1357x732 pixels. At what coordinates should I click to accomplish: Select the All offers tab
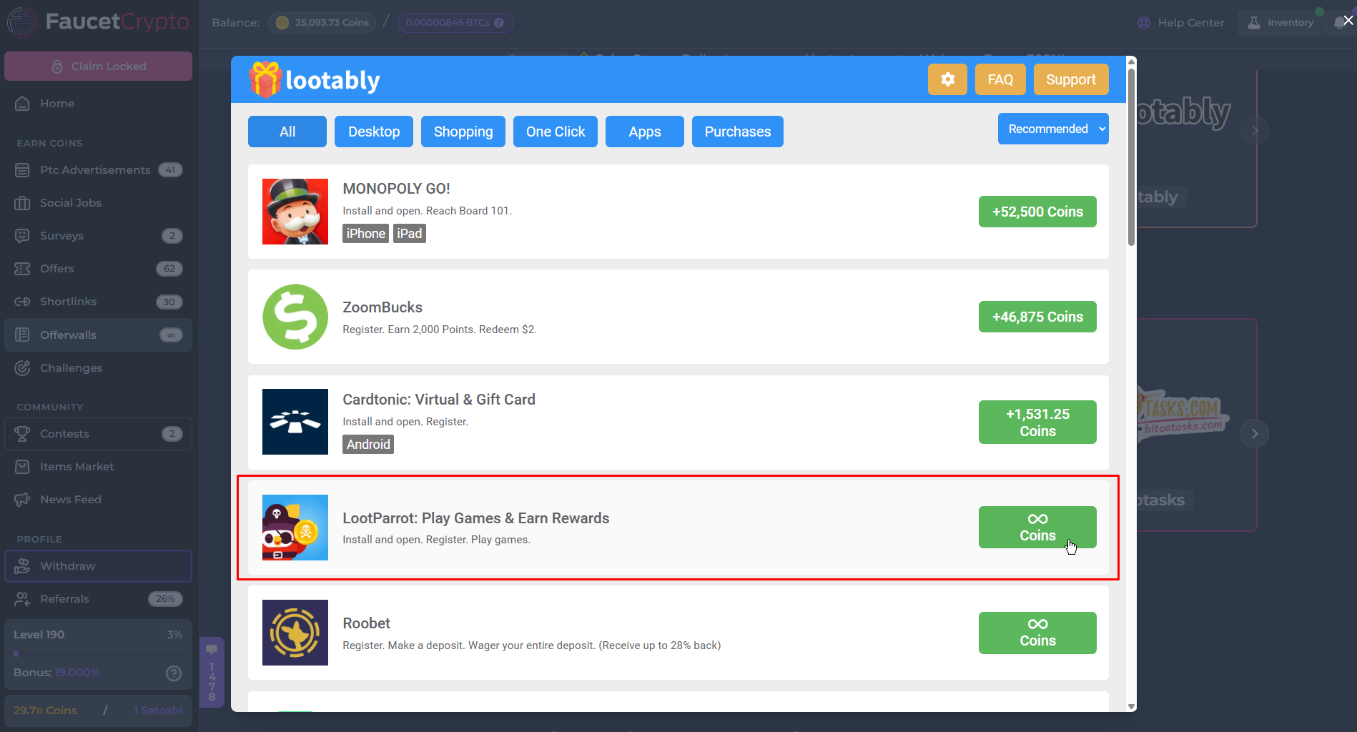(287, 132)
